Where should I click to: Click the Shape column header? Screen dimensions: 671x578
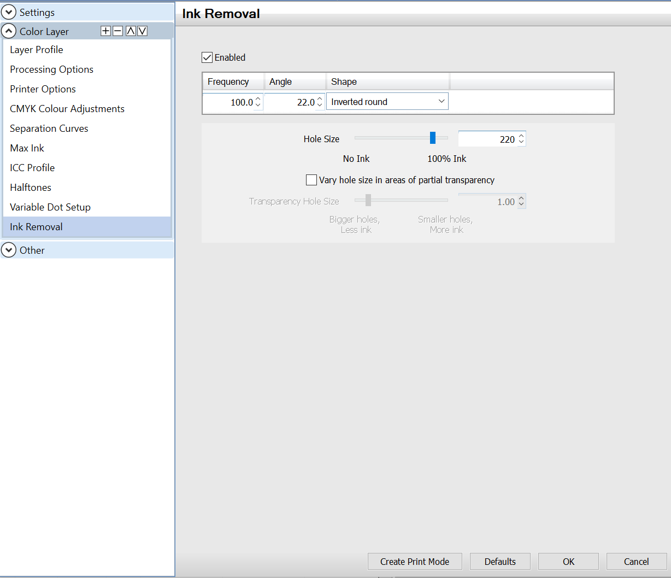tap(388, 81)
